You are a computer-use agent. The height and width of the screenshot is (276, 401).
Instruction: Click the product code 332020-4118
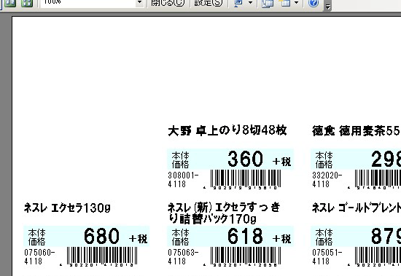(x=327, y=180)
